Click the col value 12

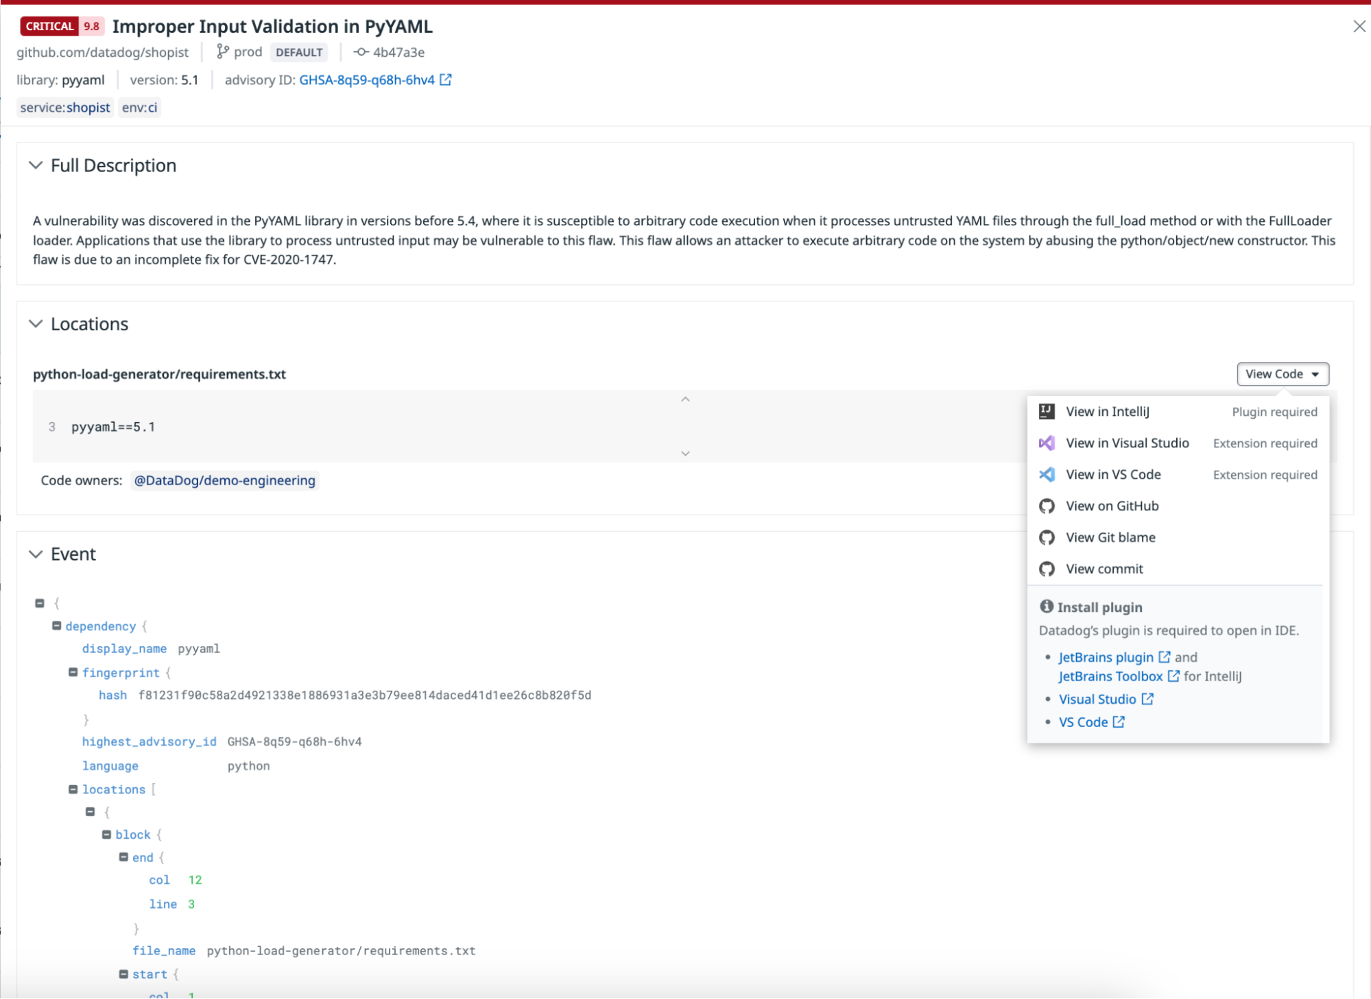(195, 880)
